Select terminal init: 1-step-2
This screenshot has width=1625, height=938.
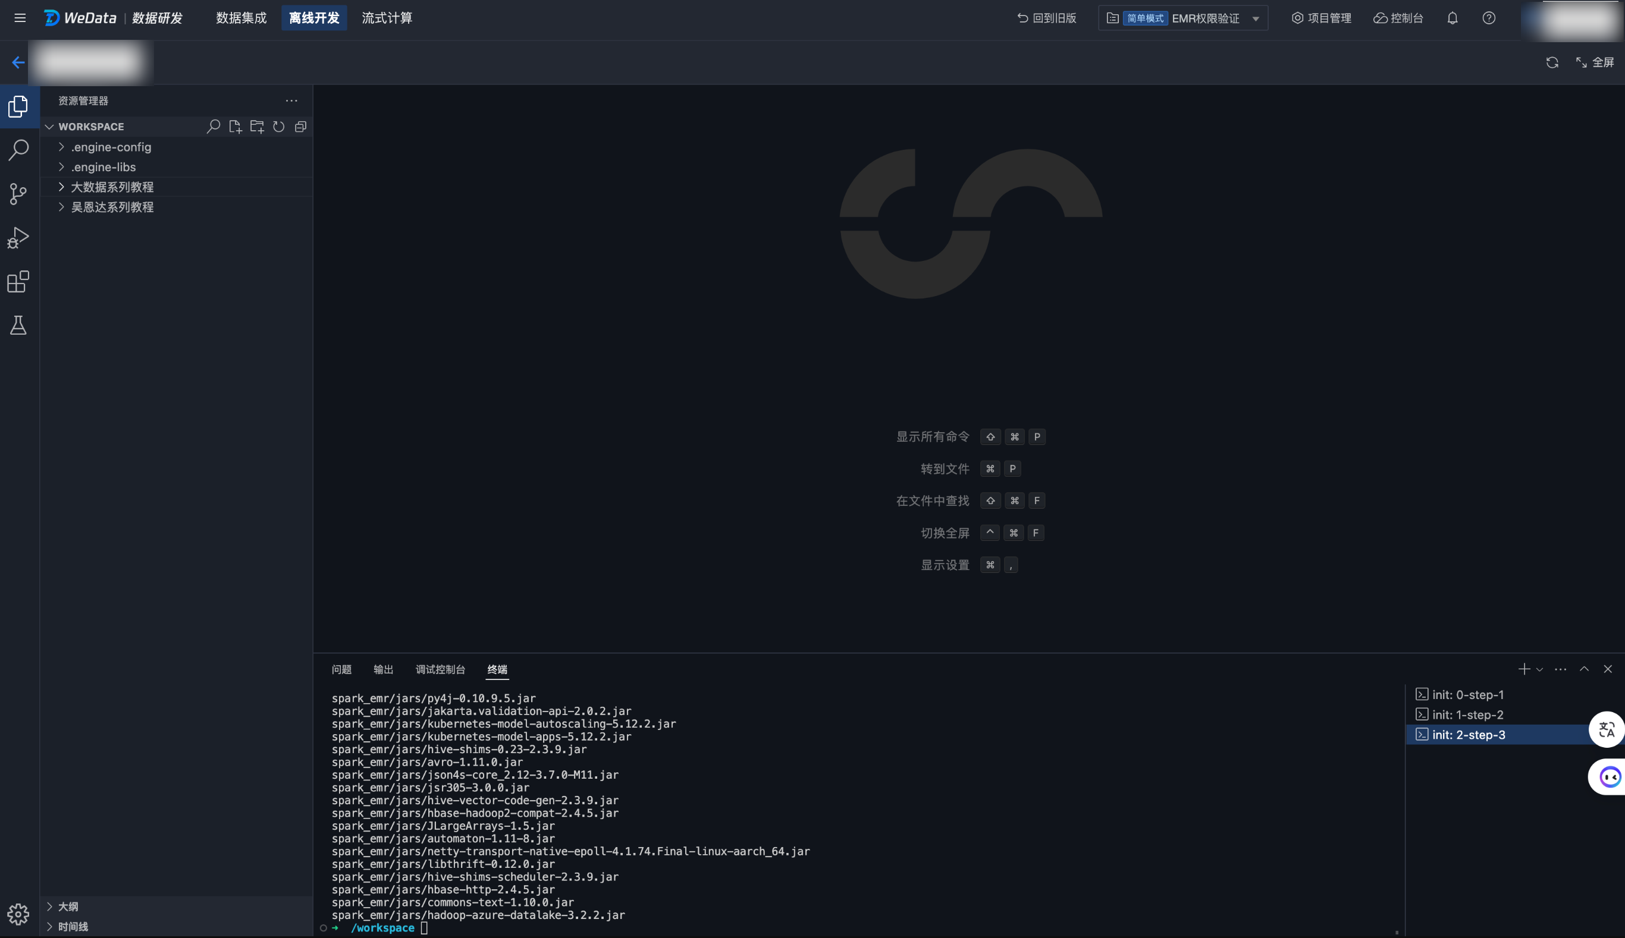click(x=1467, y=714)
